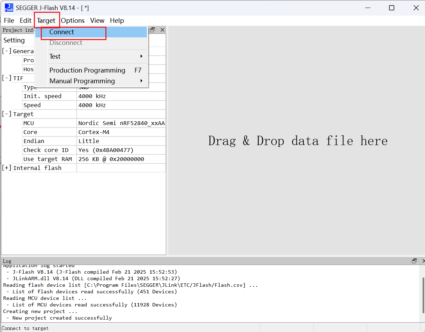Collapse the General settings group

7,51
